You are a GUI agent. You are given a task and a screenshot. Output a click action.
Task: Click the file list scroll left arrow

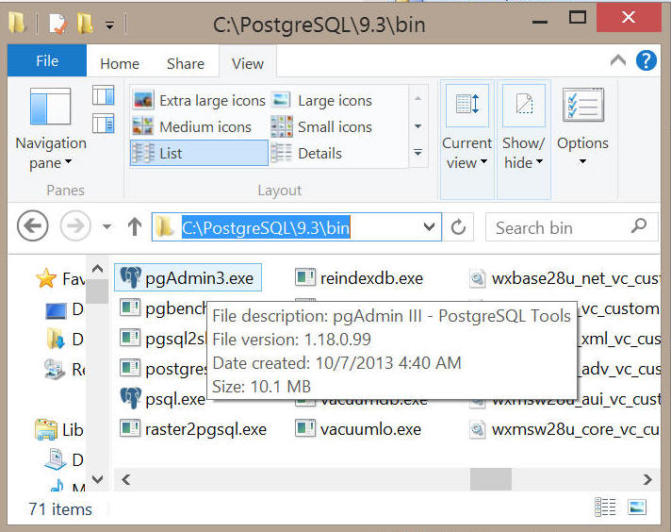[125, 479]
